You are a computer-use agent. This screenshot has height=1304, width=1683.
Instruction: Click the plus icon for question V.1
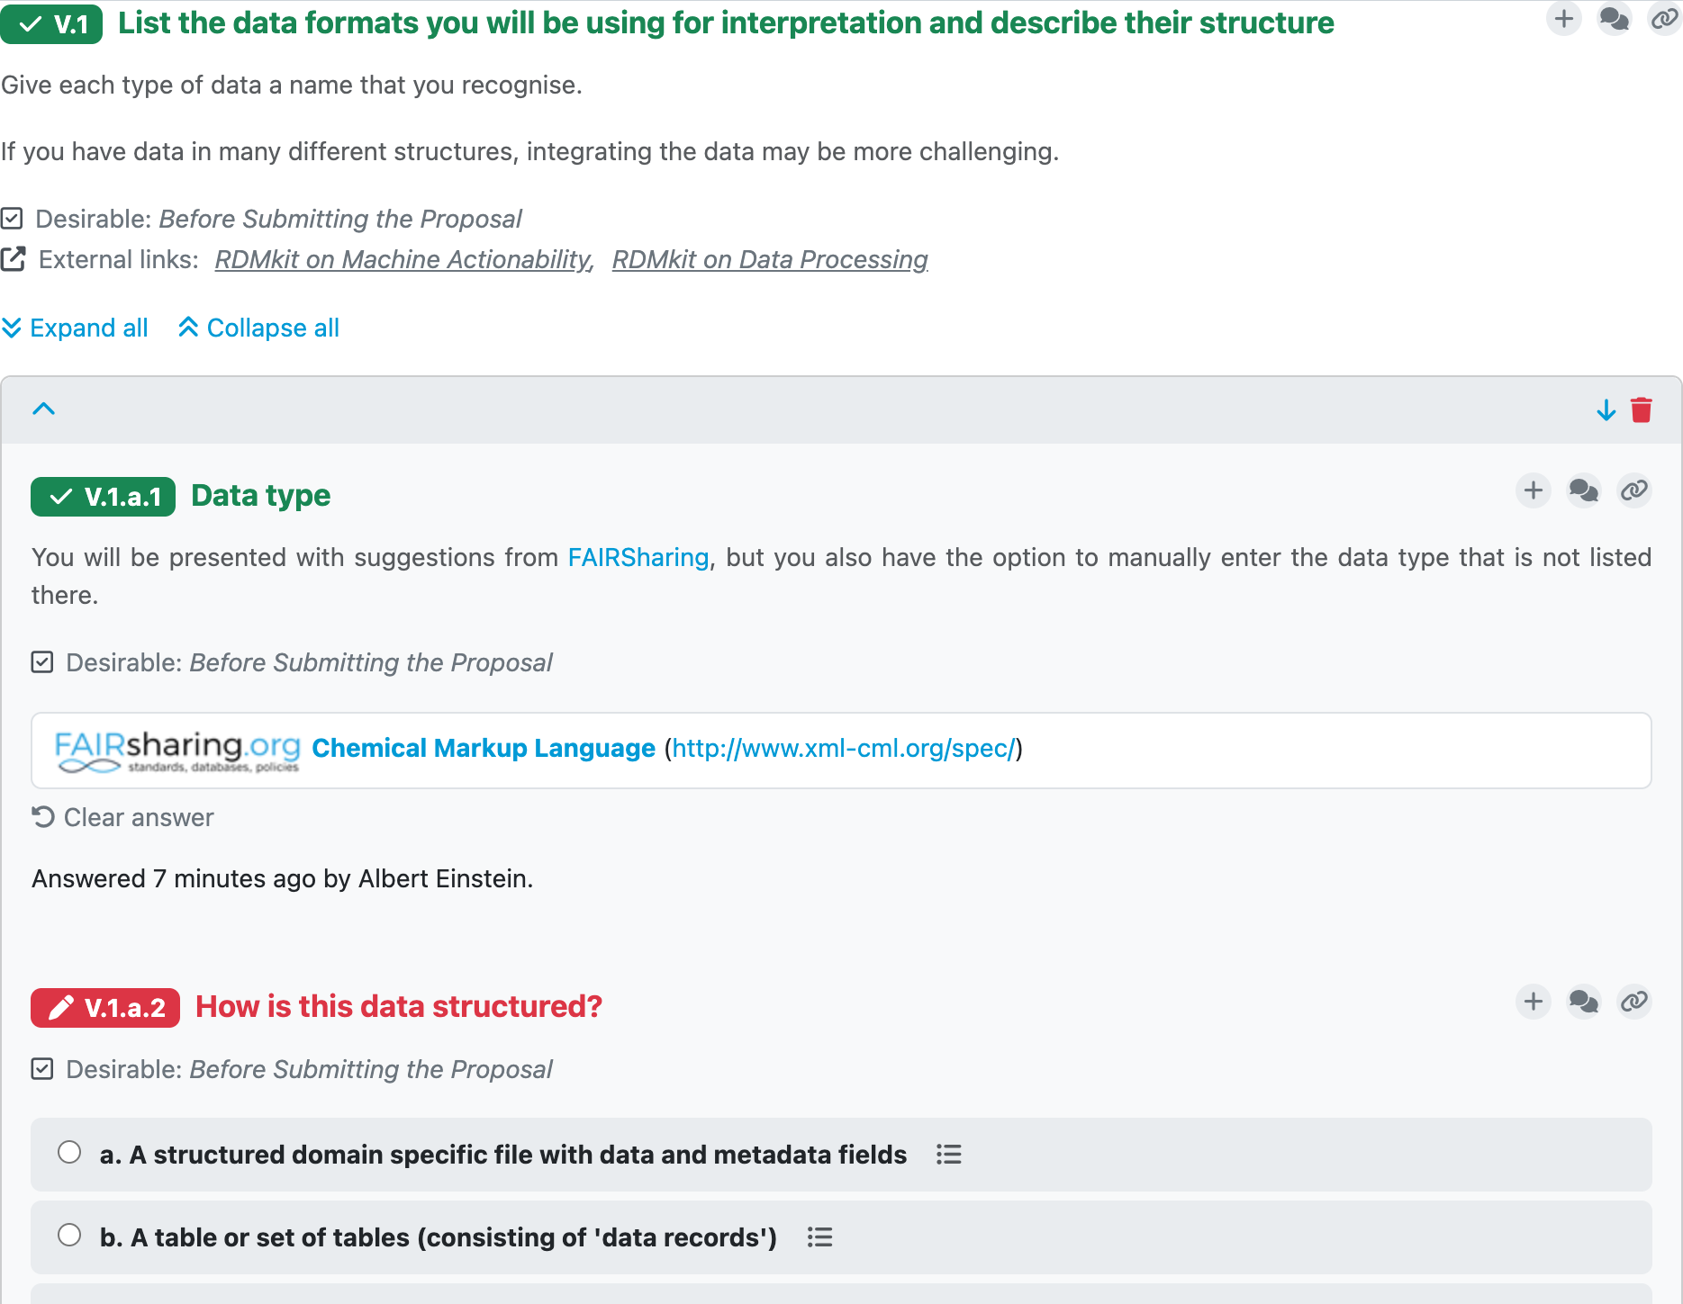pyautogui.click(x=1564, y=19)
